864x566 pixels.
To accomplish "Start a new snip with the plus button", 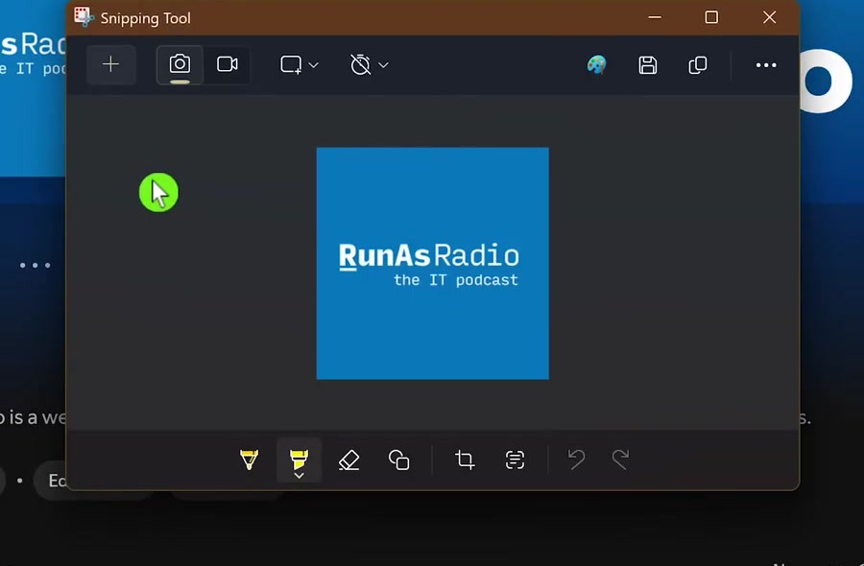I will (x=110, y=65).
